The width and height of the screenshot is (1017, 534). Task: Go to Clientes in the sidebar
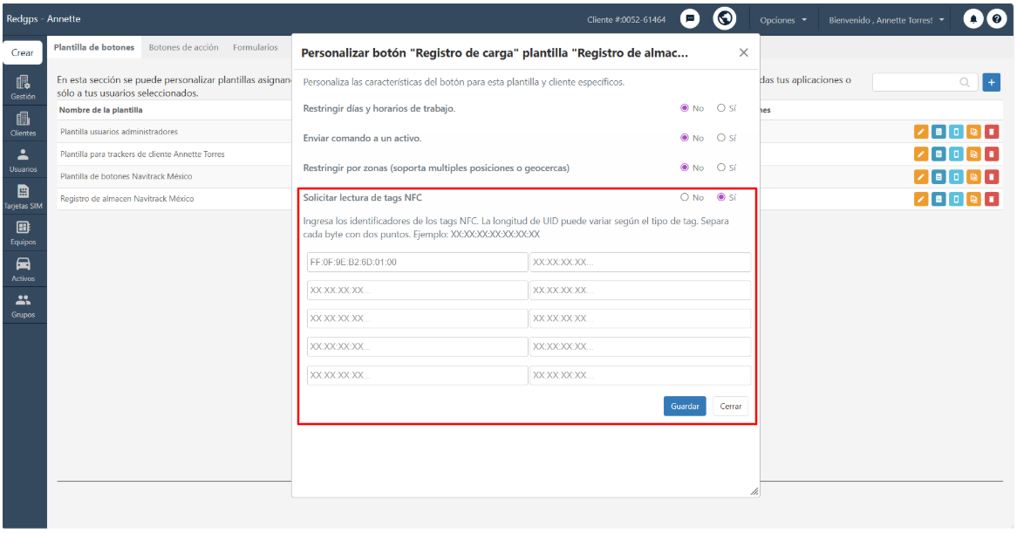click(x=23, y=124)
